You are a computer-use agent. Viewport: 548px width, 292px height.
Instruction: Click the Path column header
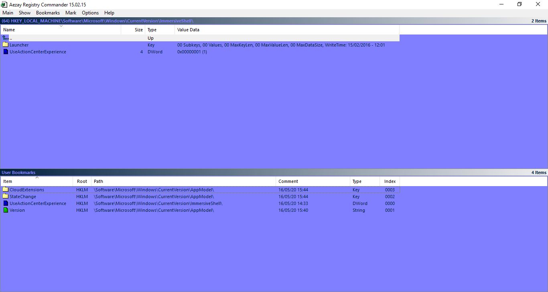98,181
